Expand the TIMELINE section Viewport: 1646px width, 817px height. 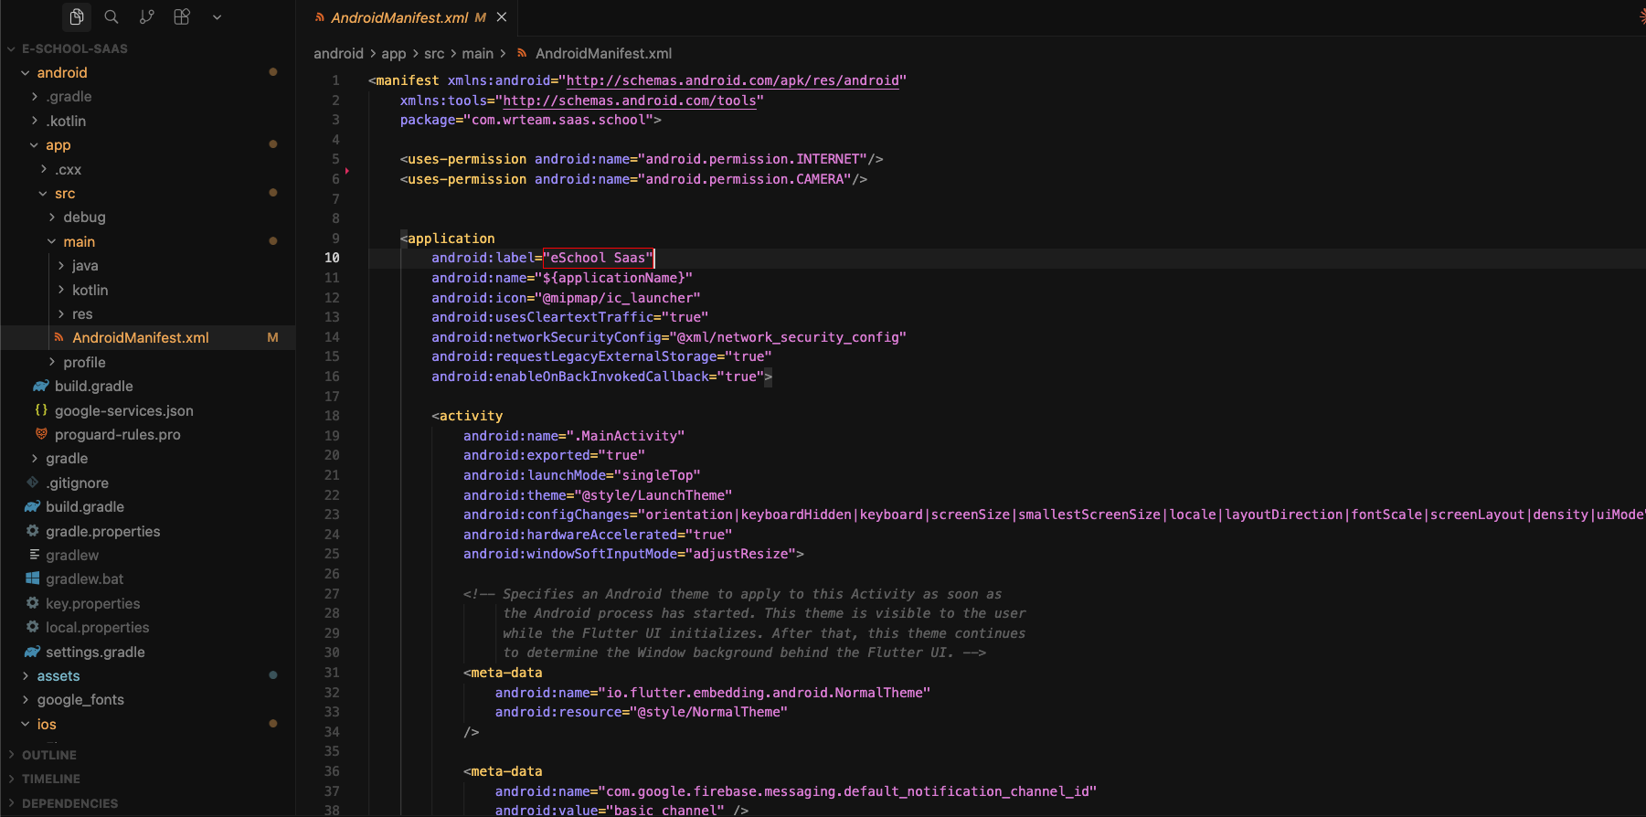(51, 779)
